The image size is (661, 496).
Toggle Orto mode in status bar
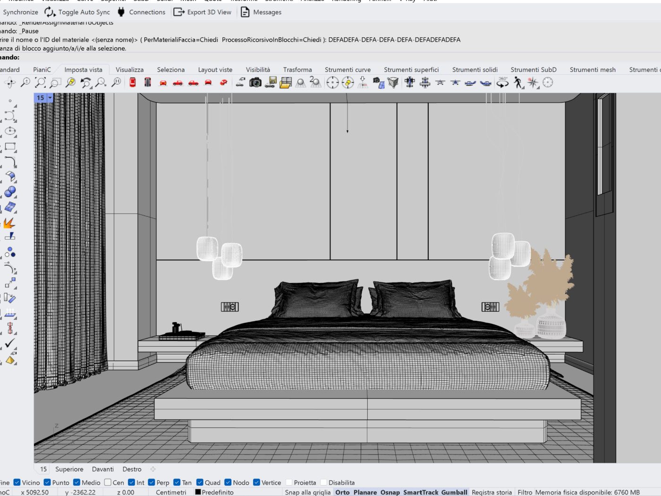343,492
